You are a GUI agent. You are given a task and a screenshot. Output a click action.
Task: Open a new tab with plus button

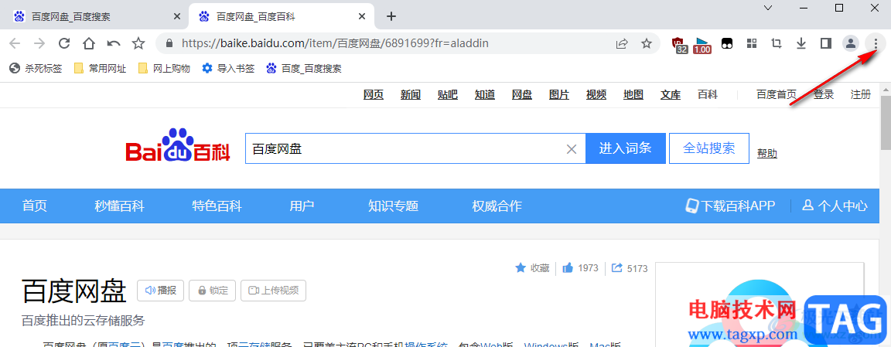(391, 16)
